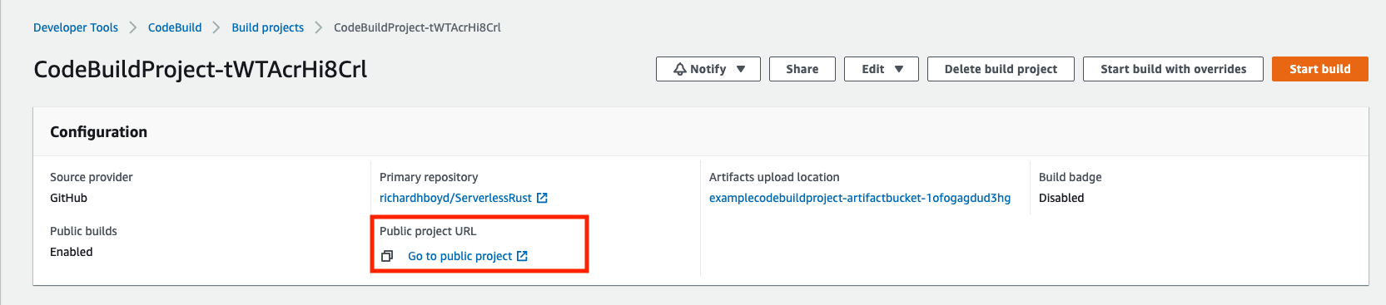Screen dimensions: 1386x305
Task: Open the Edit menu button
Action: pos(882,69)
